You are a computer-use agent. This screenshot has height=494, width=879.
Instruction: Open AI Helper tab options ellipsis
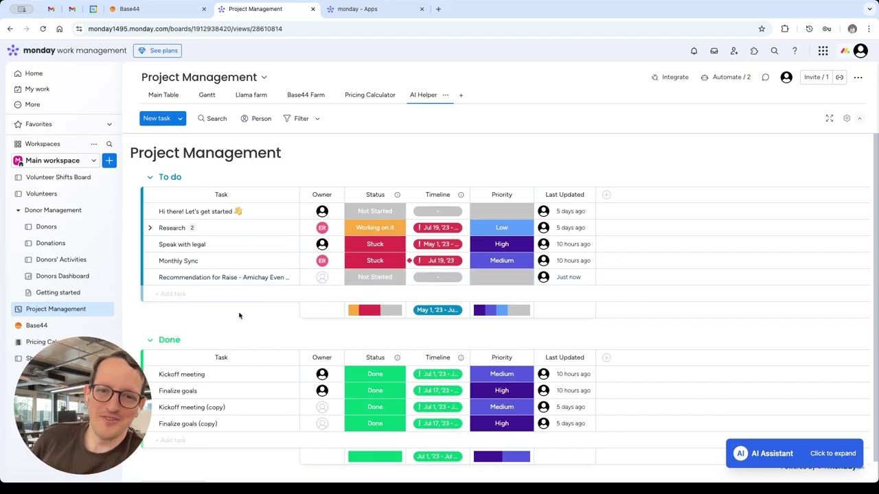(x=446, y=95)
